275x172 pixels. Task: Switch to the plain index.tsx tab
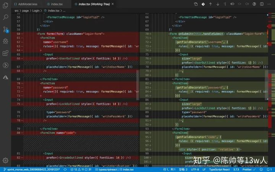(55, 4)
